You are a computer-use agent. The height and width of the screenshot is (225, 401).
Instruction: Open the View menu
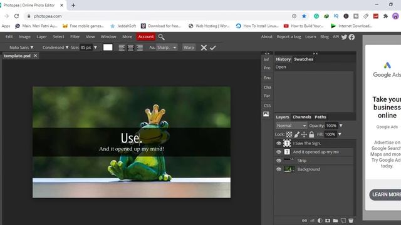[90, 37]
